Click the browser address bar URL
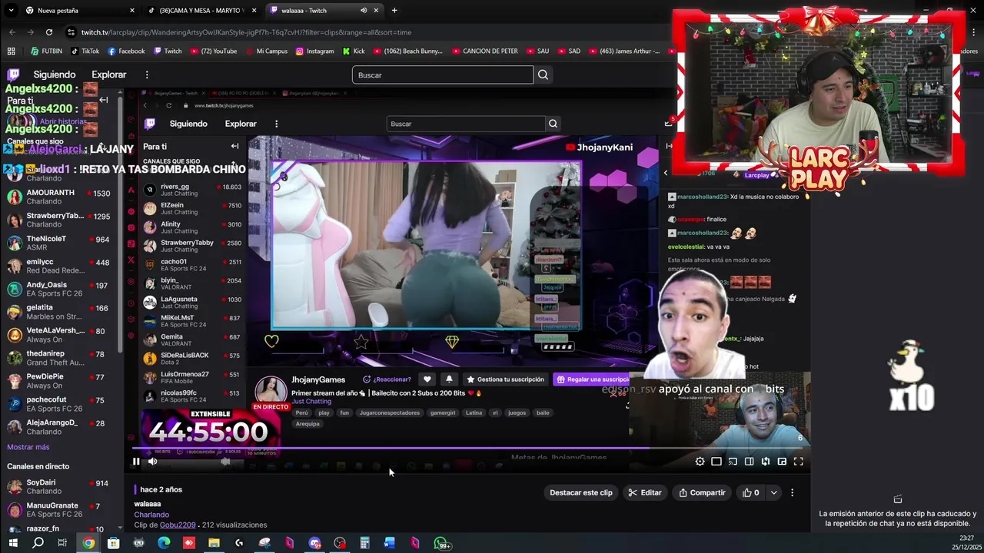The image size is (984, 553). pyautogui.click(x=246, y=32)
